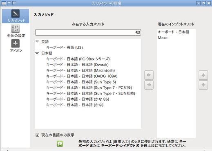This screenshot has height=151, width=212.
Task: Clear the search field with backspace icon
Action: click(138, 32)
